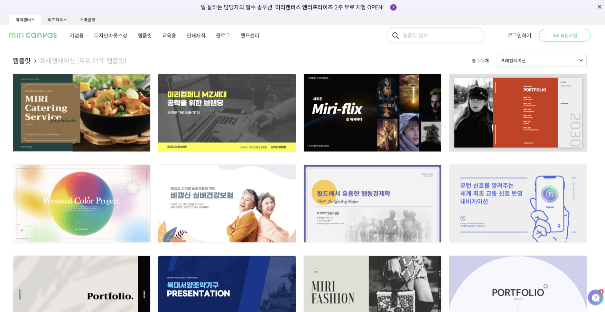Open the 북대서양조약기구 PRESENTATION template
Screen dimensions: 605x312
(227, 284)
